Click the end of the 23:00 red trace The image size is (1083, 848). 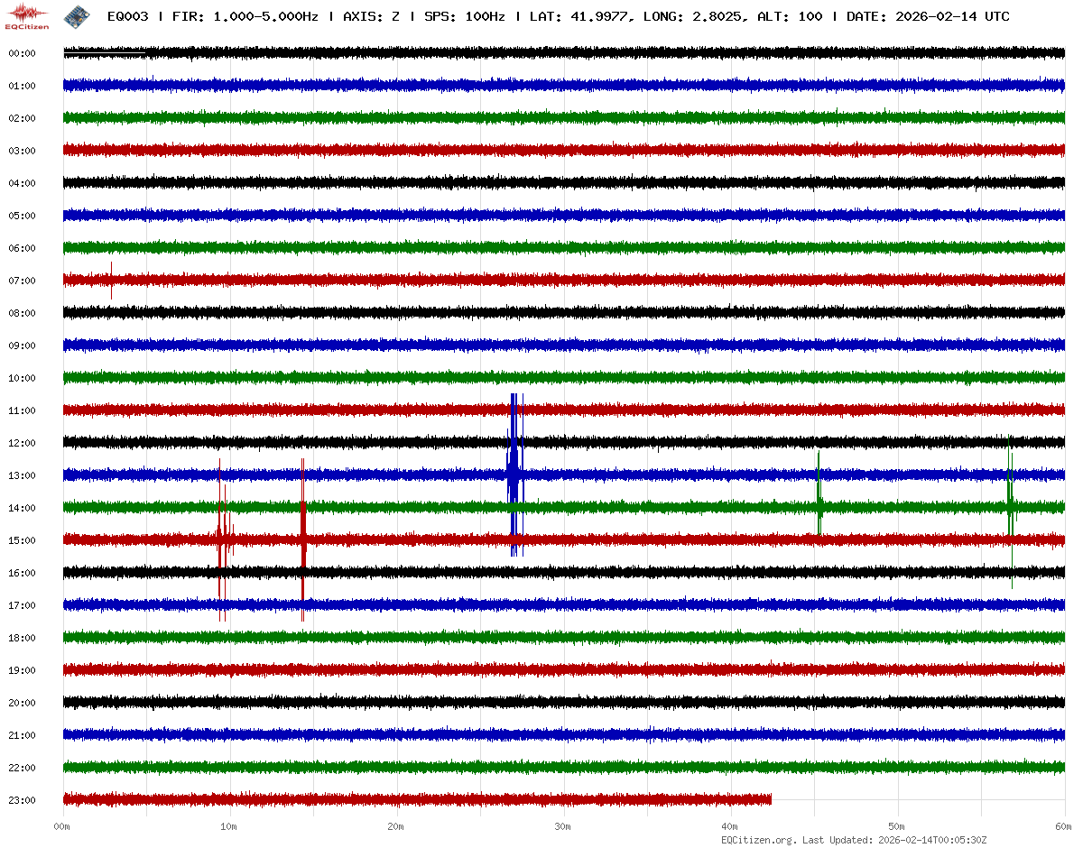[x=770, y=799]
